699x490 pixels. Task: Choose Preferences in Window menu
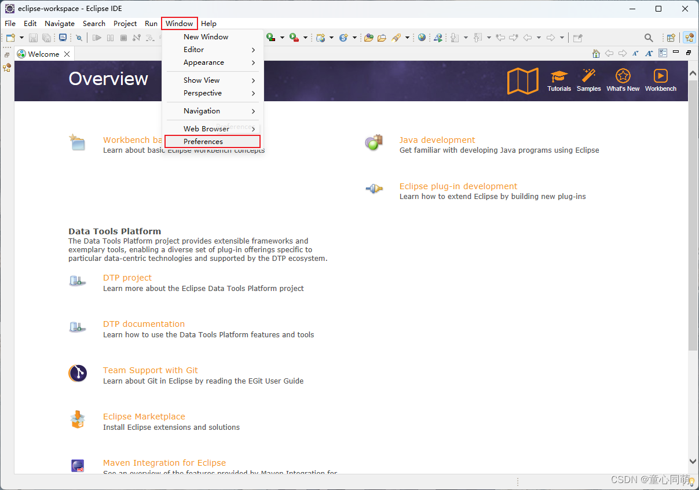pyautogui.click(x=213, y=142)
